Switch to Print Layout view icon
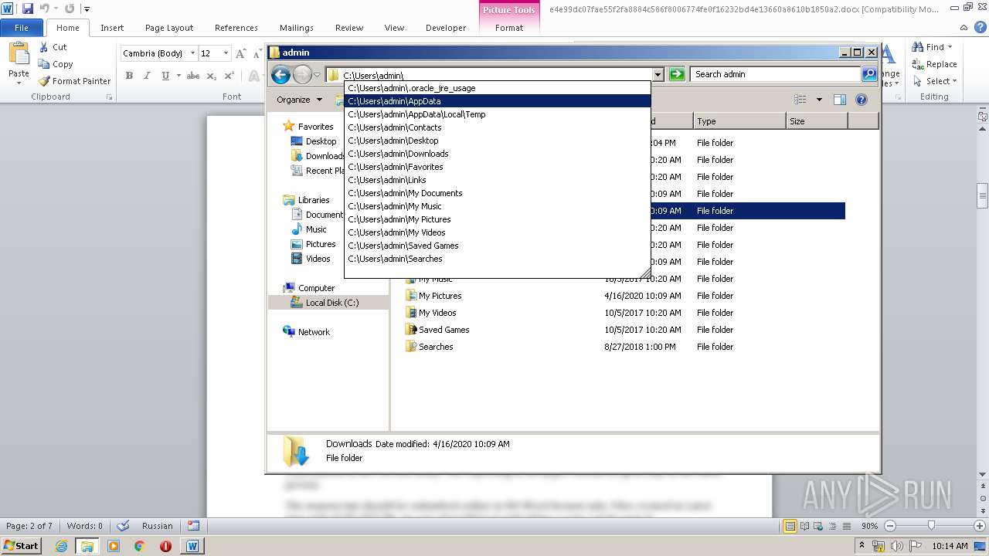This screenshot has width=989, height=556. pos(790,526)
